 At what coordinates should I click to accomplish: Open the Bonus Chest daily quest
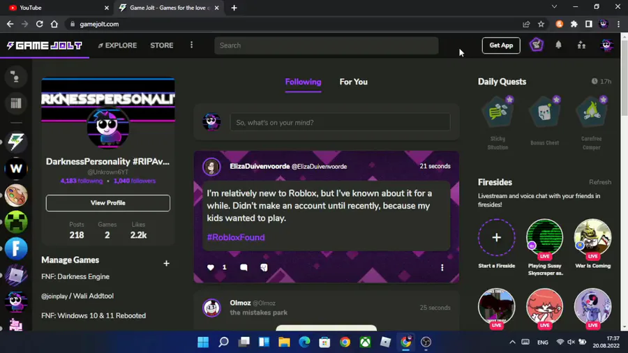[x=545, y=121]
